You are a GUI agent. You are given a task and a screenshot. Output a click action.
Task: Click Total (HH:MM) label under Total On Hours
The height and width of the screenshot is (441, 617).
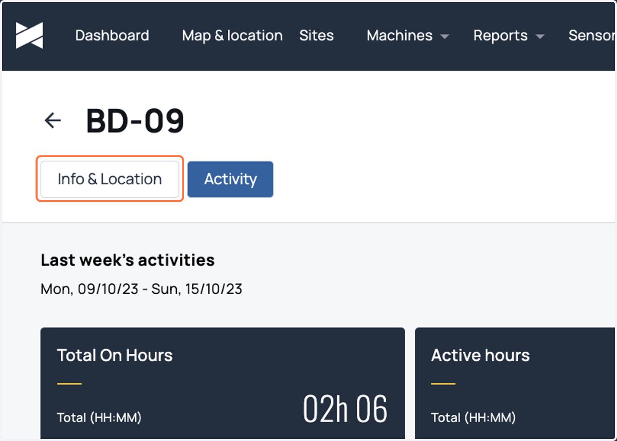(99, 417)
